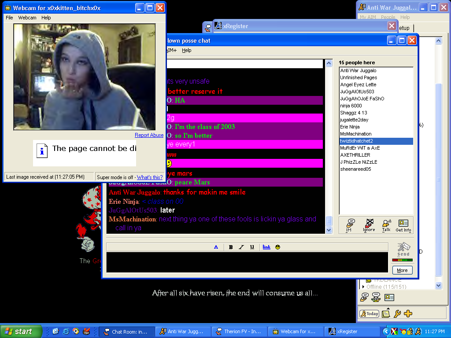Toggle bold text formatting
Viewport: 451px width, 338px height.
[x=231, y=247]
